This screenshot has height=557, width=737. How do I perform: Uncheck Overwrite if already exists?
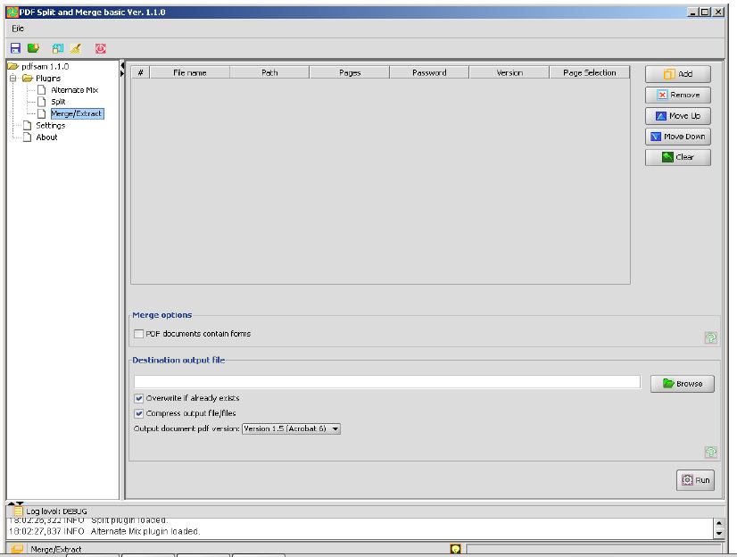coord(138,398)
